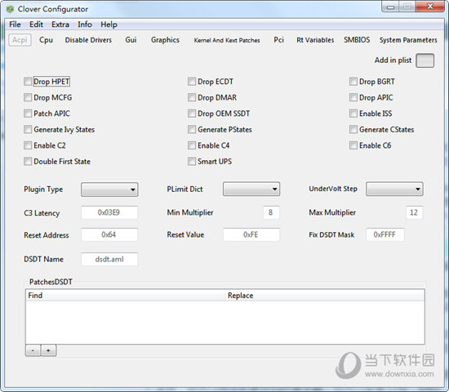Click the Max Multiplier field
This screenshot has height=392, width=449.
pos(414,212)
